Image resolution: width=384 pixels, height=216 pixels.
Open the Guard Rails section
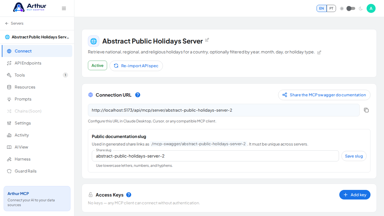point(37,171)
